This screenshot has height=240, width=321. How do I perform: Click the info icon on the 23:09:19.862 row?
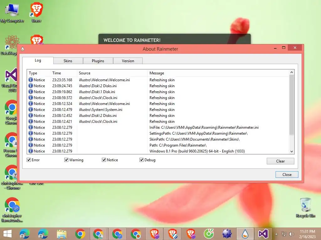point(31,92)
